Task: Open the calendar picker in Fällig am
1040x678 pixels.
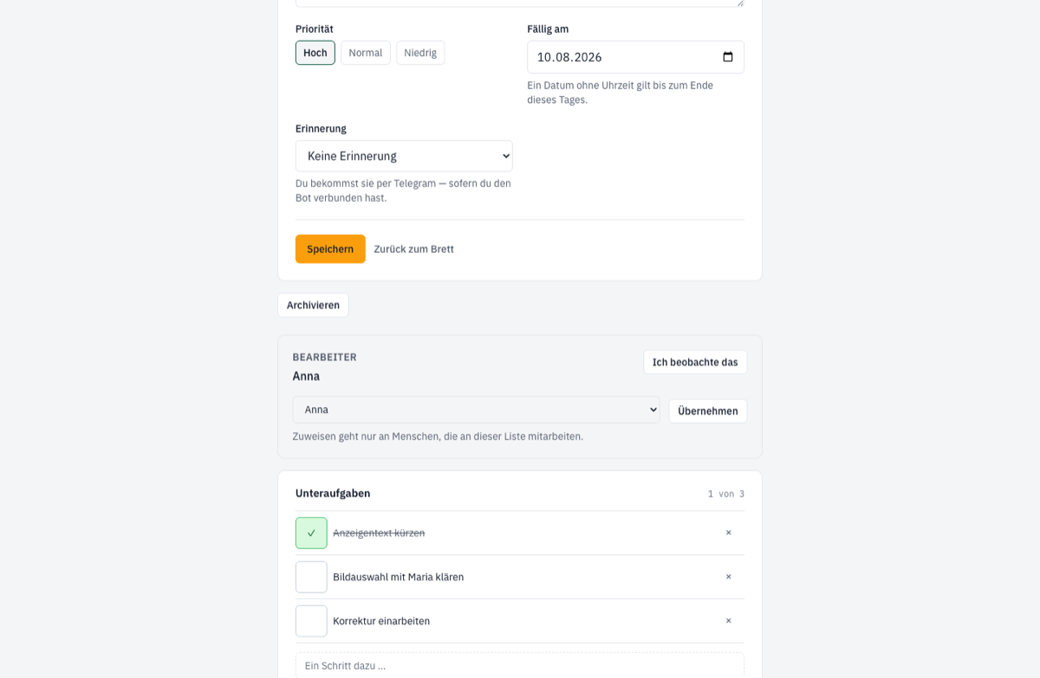Action: coord(728,57)
